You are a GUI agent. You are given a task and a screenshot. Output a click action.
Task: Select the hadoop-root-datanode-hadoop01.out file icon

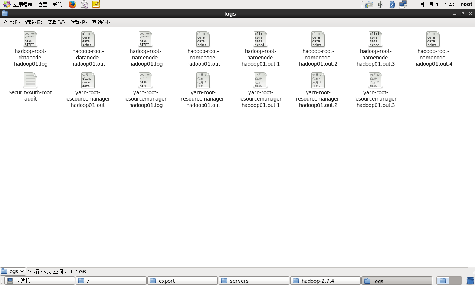(x=88, y=39)
